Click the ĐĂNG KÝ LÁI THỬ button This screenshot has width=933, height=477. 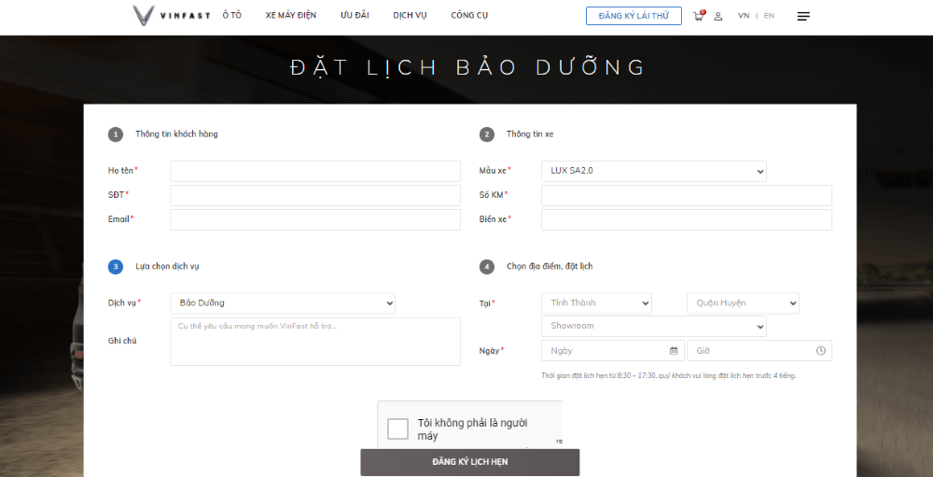[x=634, y=16]
